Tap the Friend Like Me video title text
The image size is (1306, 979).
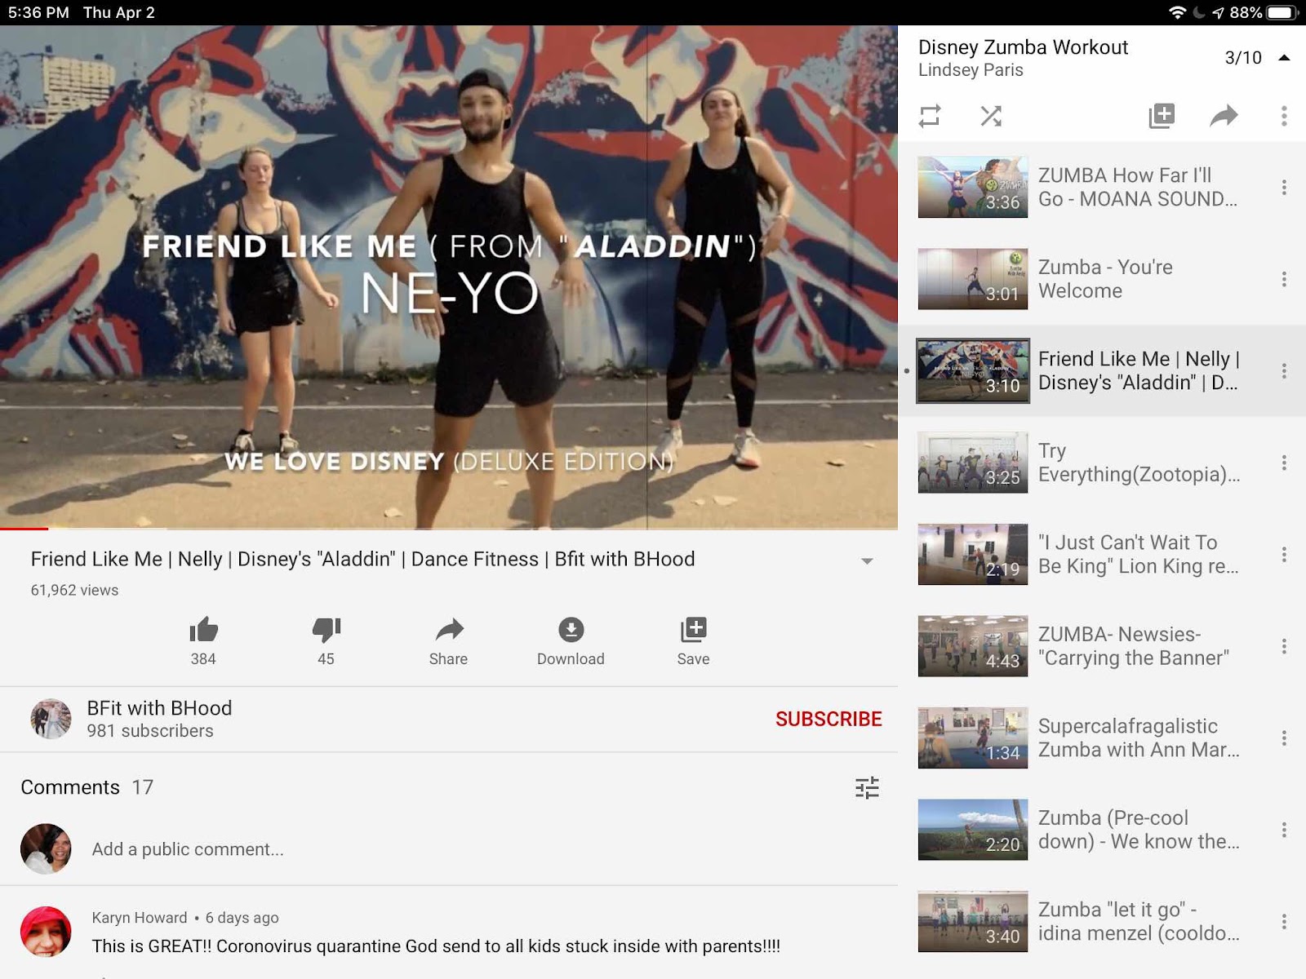(362, 559)
